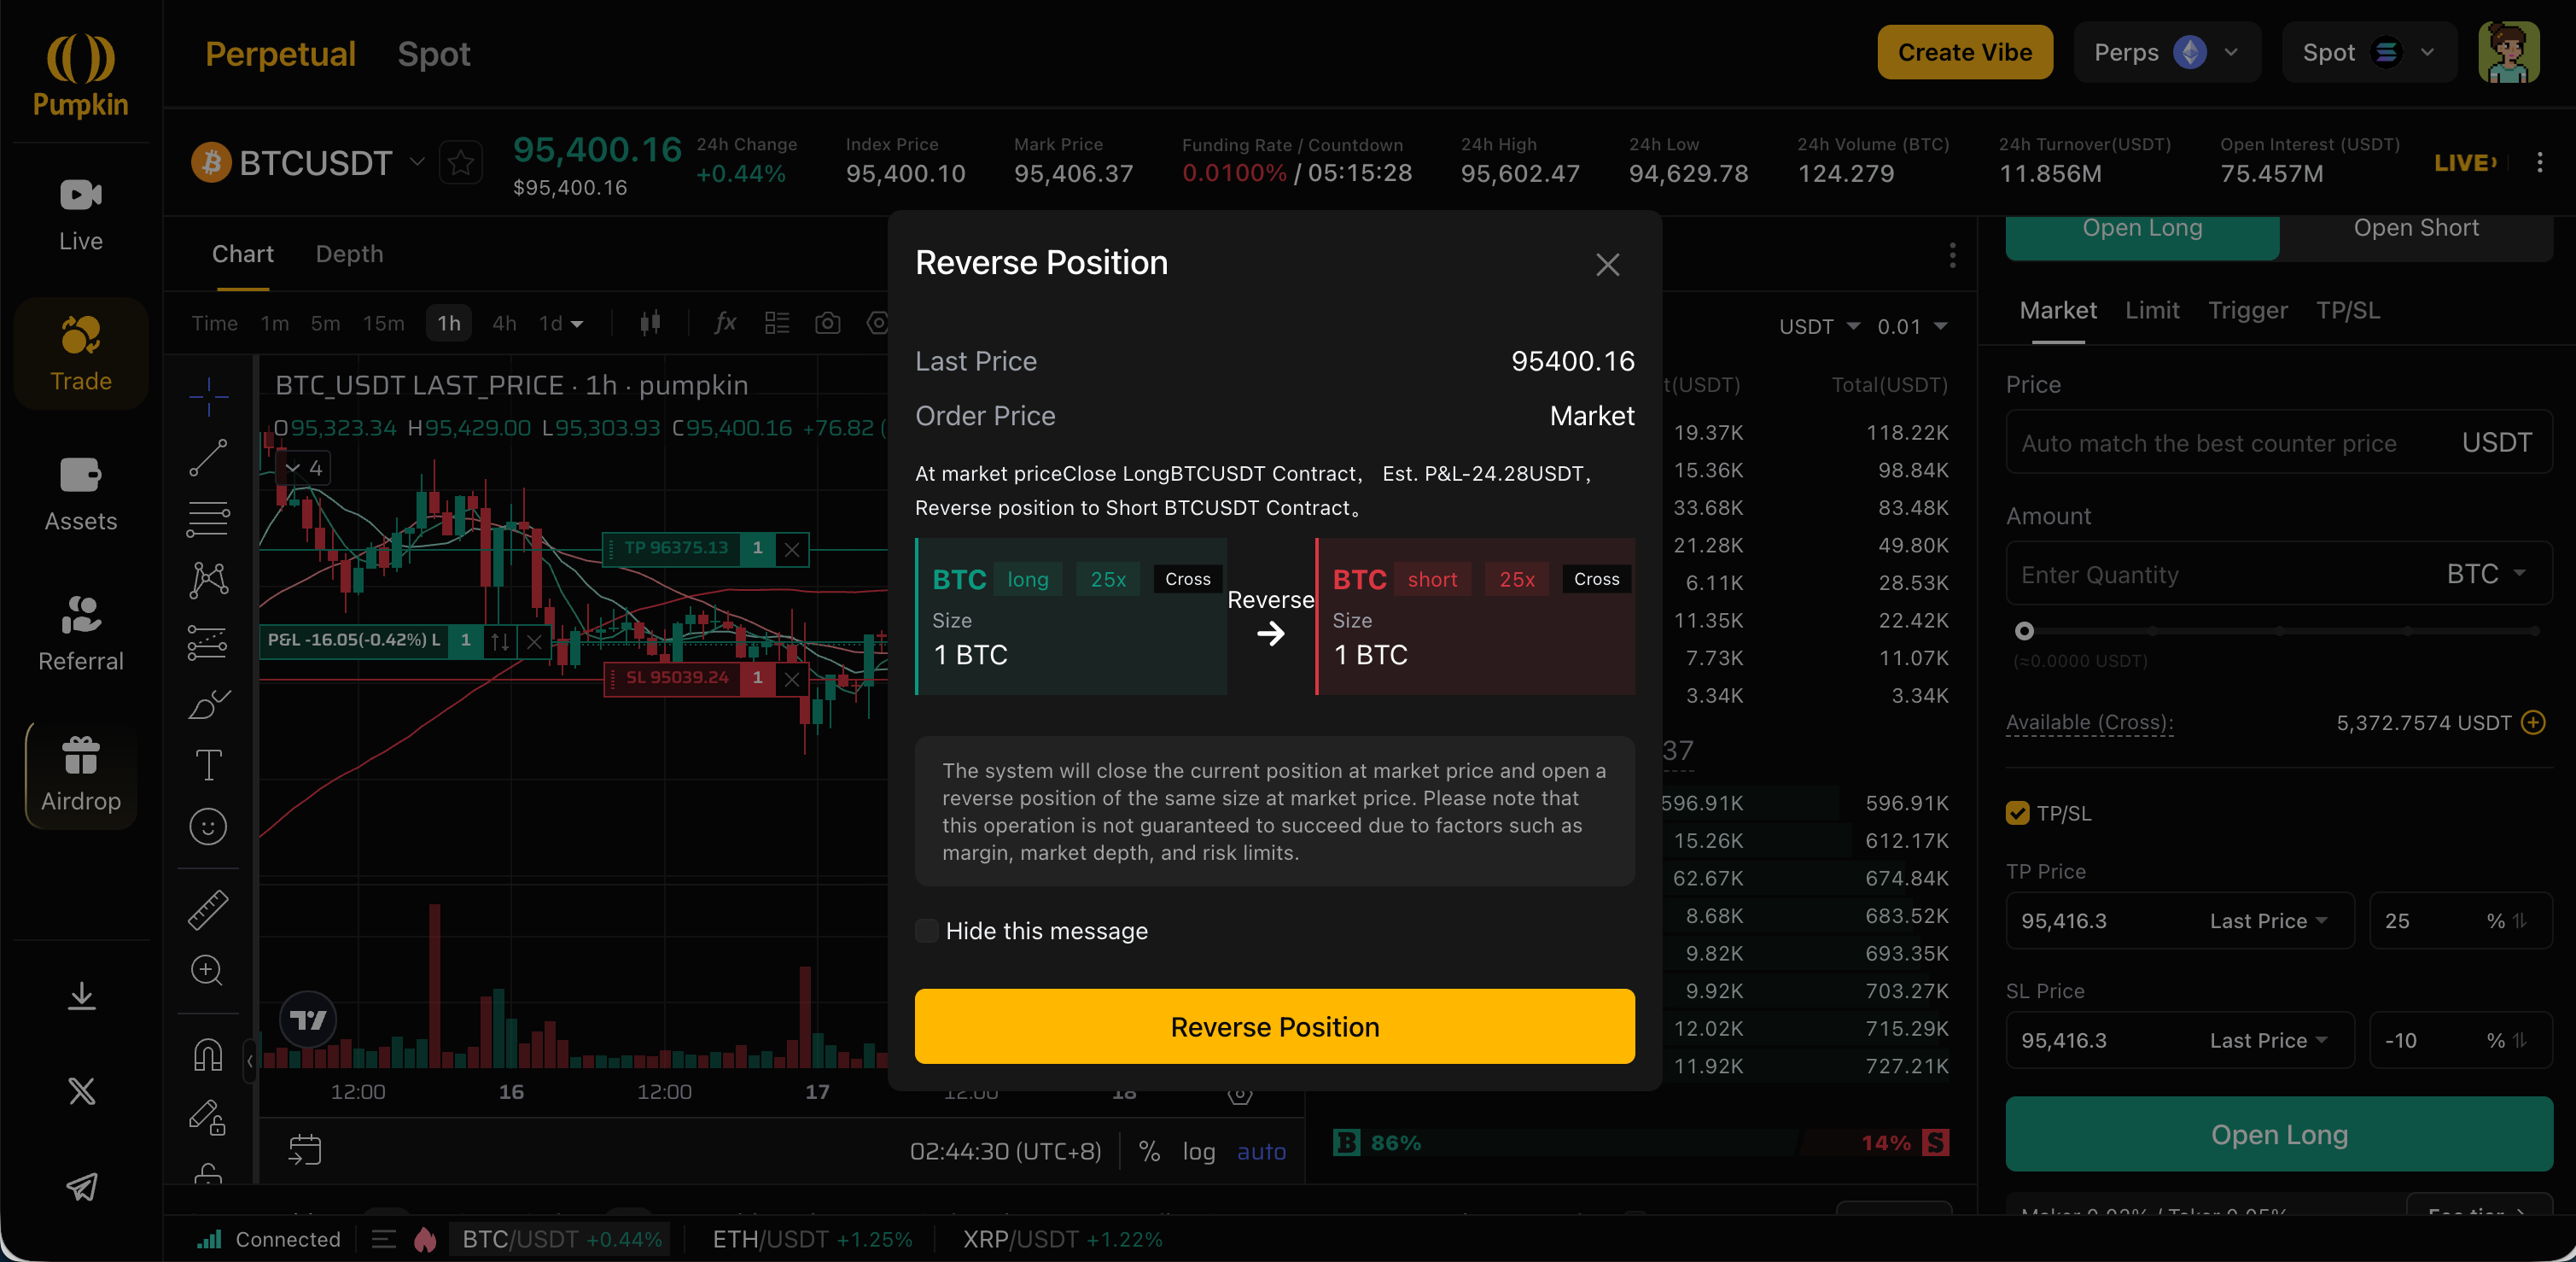
Task: Pick the ruler measure tool
Action: coord(208,910)
